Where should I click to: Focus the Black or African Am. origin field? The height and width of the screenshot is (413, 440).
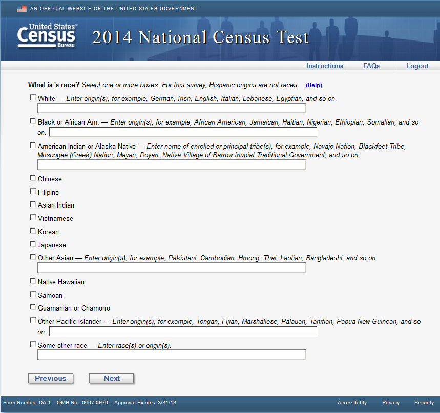point(183,132)
